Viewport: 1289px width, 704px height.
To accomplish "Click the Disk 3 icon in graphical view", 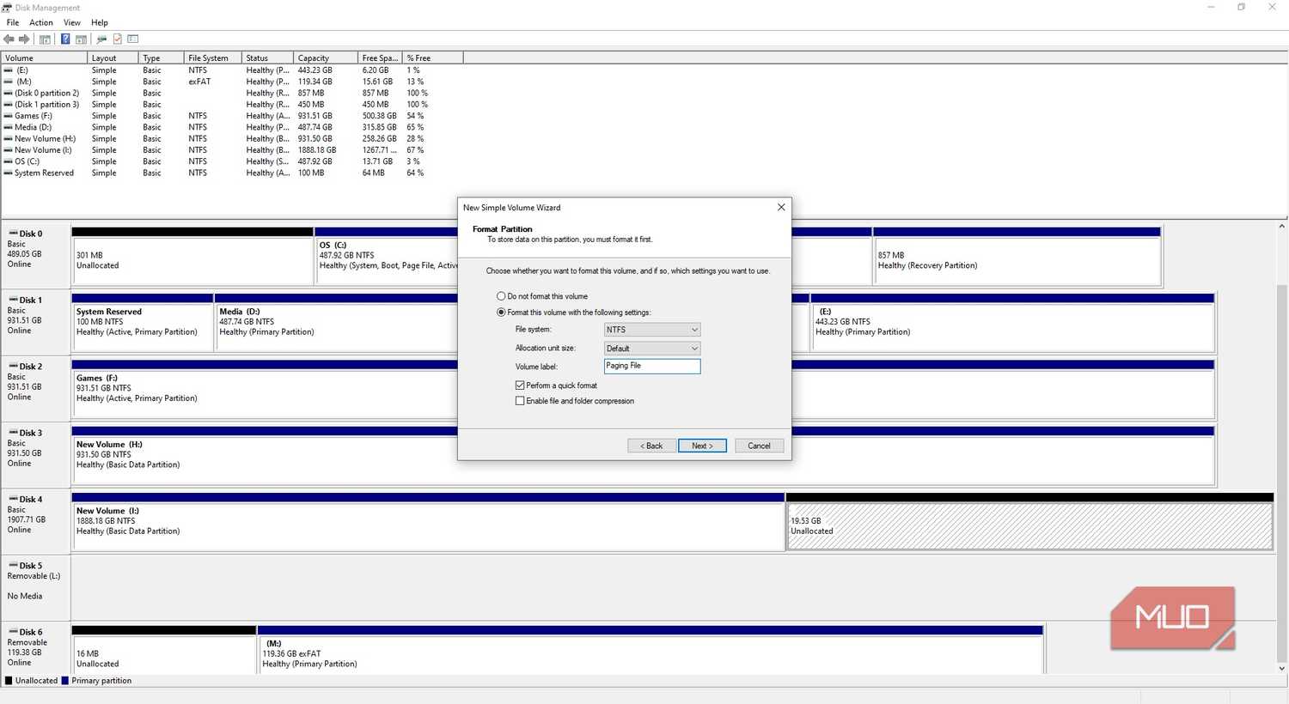I will click(13, 433).
